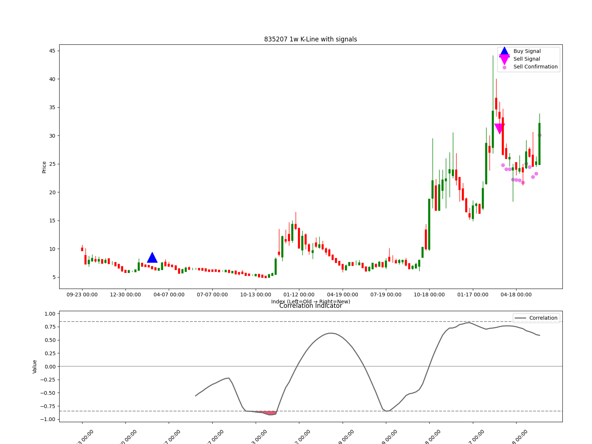
Task: Click the date tick '09-23 00:00'
Action: pos(82,295)
